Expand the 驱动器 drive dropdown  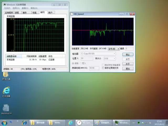click(x=98, y=54)
